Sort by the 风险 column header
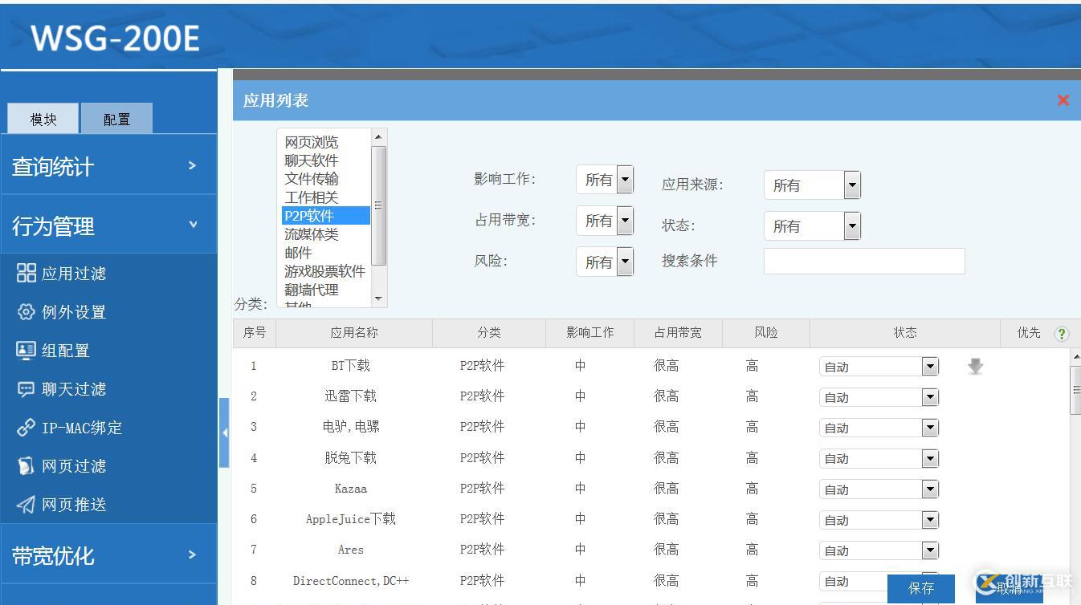Image resolution: width=1081 pixels, height=605 pixels. click(x=765, y=333)
